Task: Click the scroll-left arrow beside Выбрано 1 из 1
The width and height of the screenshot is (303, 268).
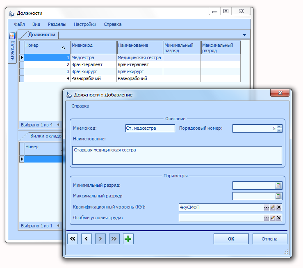Action: (58, 226)
